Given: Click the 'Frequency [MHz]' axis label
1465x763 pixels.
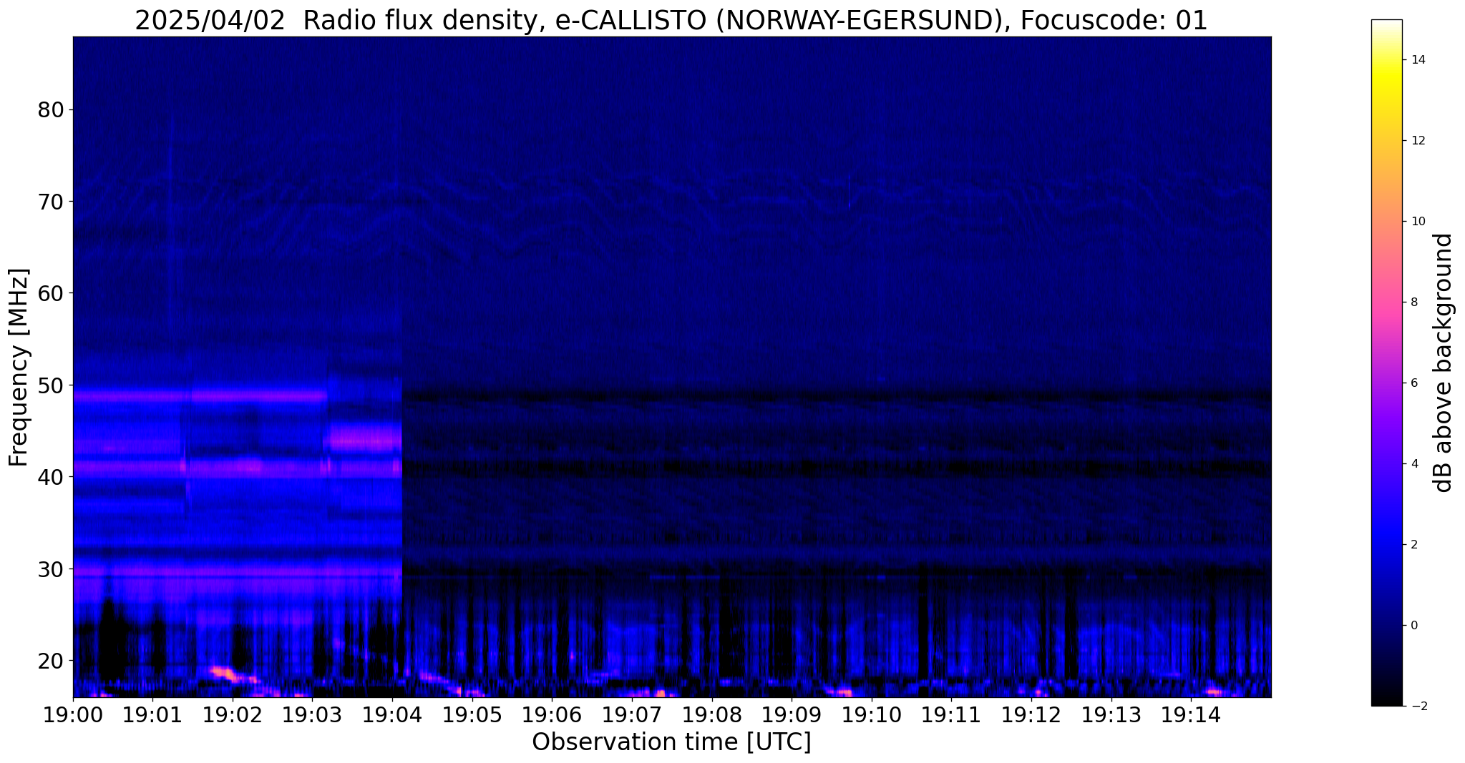Looking at the screenshot, I should pyautogui.click(x=19, y=368).
